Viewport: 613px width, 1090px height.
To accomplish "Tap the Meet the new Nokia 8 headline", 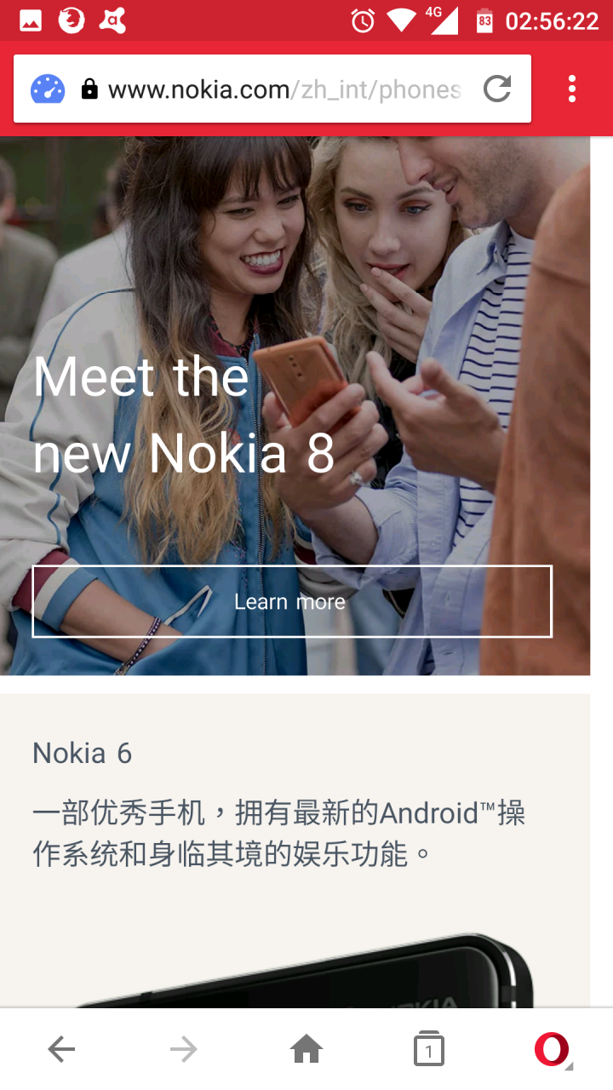I will (x=184, y=415).
